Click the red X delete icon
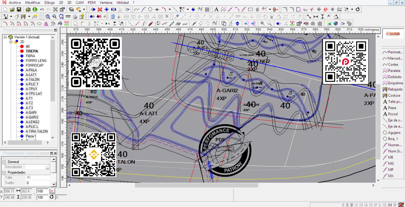405x207 pixels. [x=100, y=9]
